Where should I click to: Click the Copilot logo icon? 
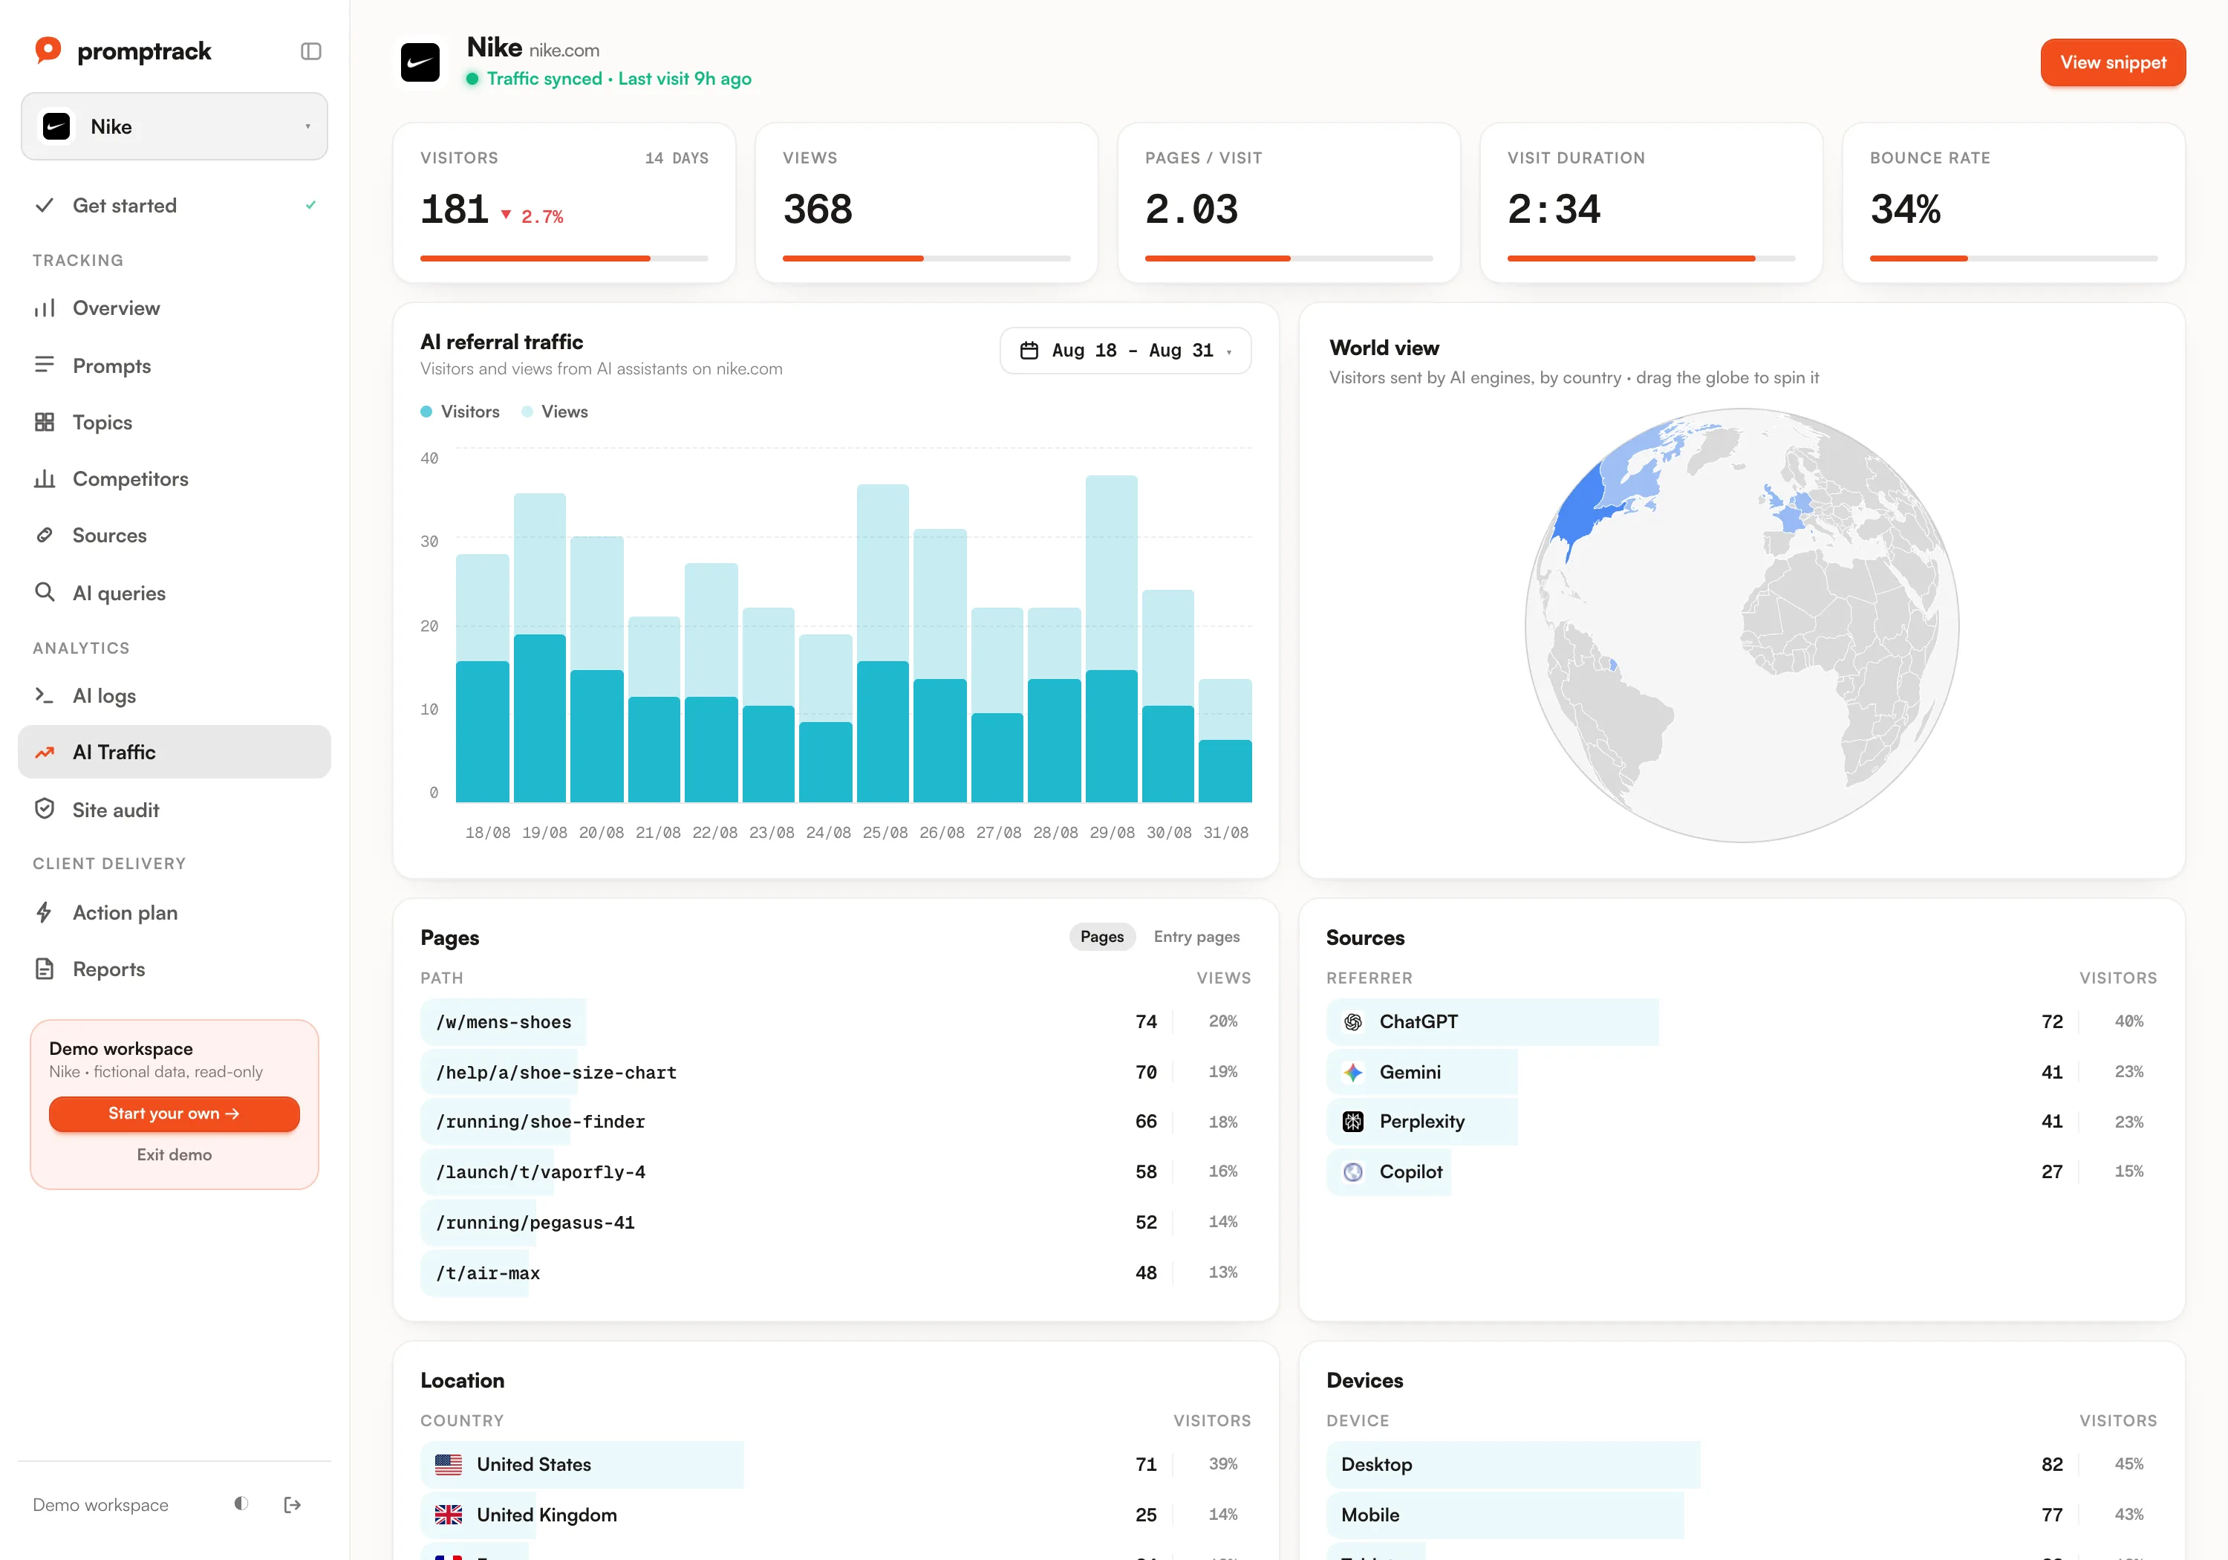1352,1173
